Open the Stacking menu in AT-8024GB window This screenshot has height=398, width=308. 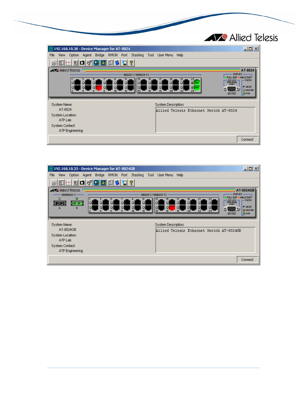pyautogui.click(x=138, y=175)
